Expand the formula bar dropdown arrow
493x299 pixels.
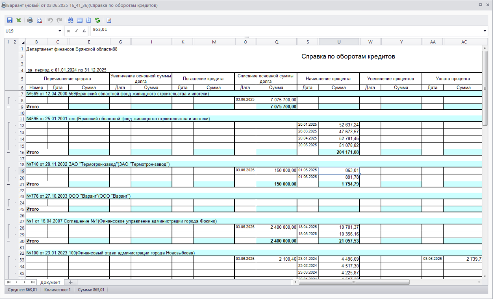click(x=485, y=31)
